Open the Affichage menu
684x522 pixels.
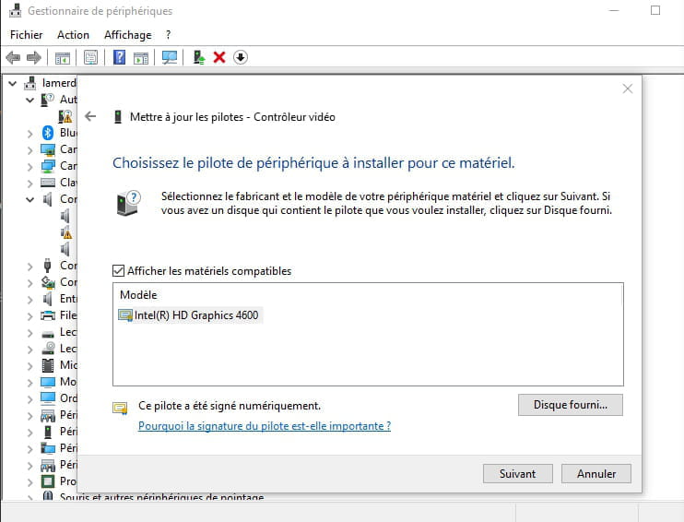pos(128,35)
